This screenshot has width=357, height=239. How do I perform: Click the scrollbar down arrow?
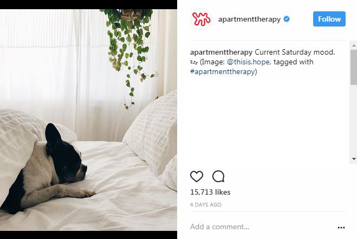tap(354, 159)
